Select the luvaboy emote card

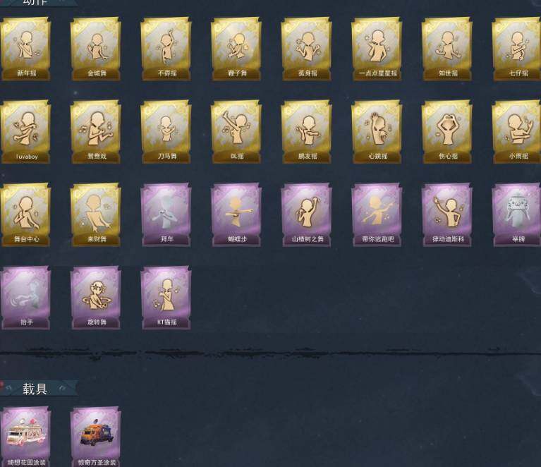point(26,131)
